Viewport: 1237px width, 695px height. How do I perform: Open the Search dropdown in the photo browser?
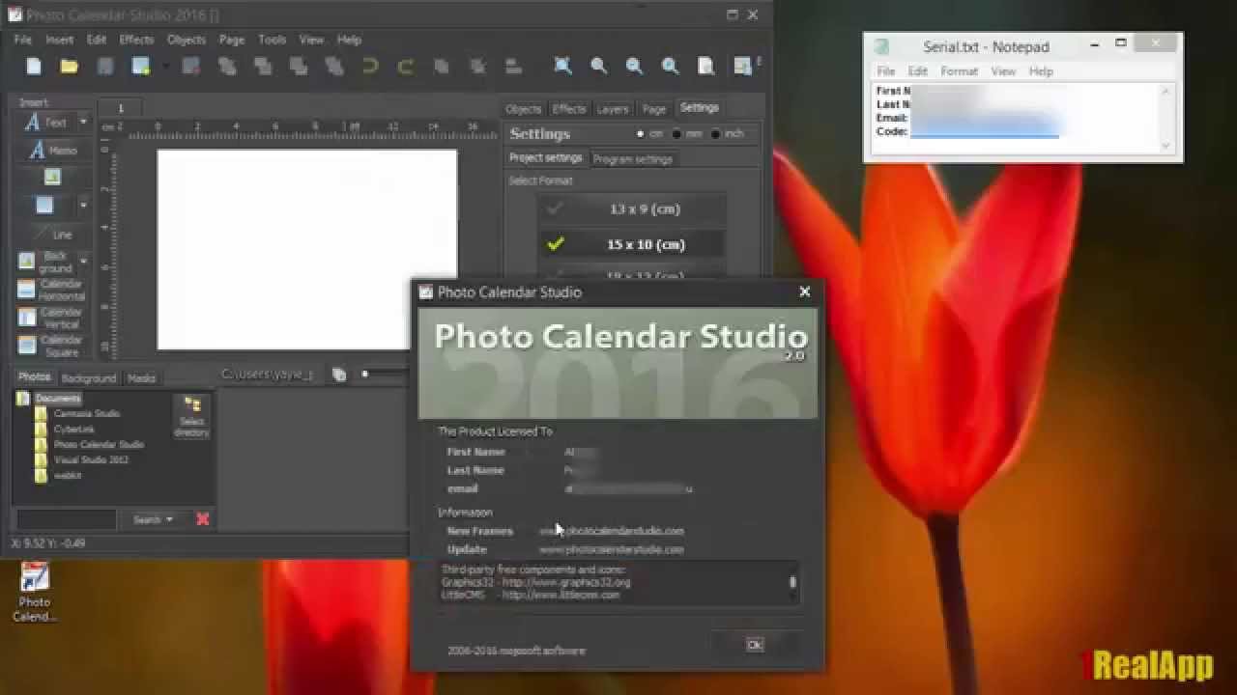153,519
